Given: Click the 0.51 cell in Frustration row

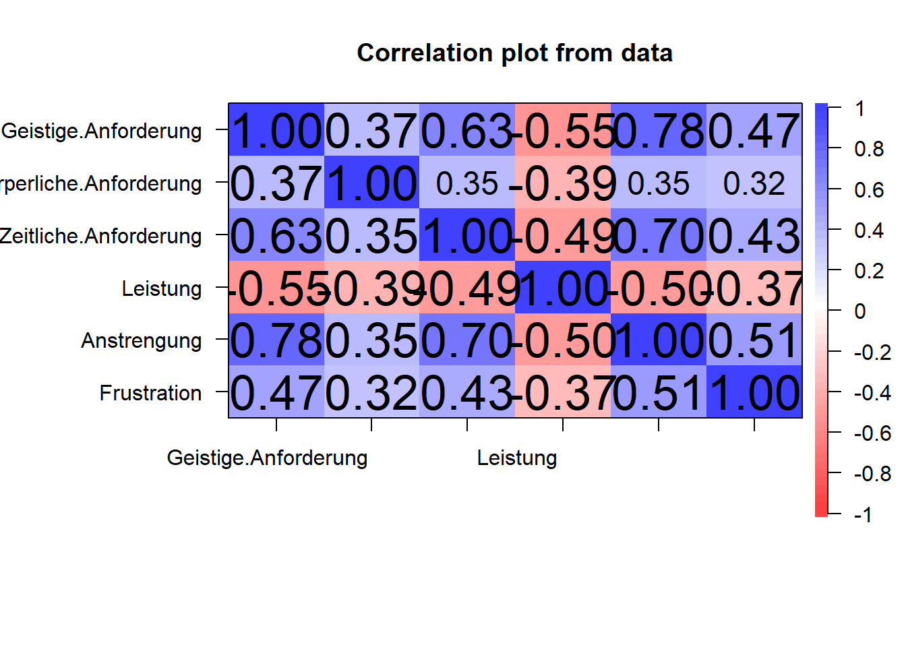Looking at the screenshot, I should pyautogui.click(x=659, y=392).
